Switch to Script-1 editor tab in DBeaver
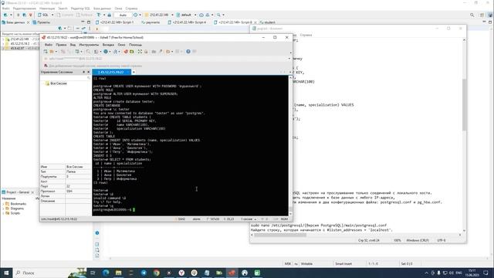The width and height of the screenshot is (494, 278). click(x=115, y=22)
